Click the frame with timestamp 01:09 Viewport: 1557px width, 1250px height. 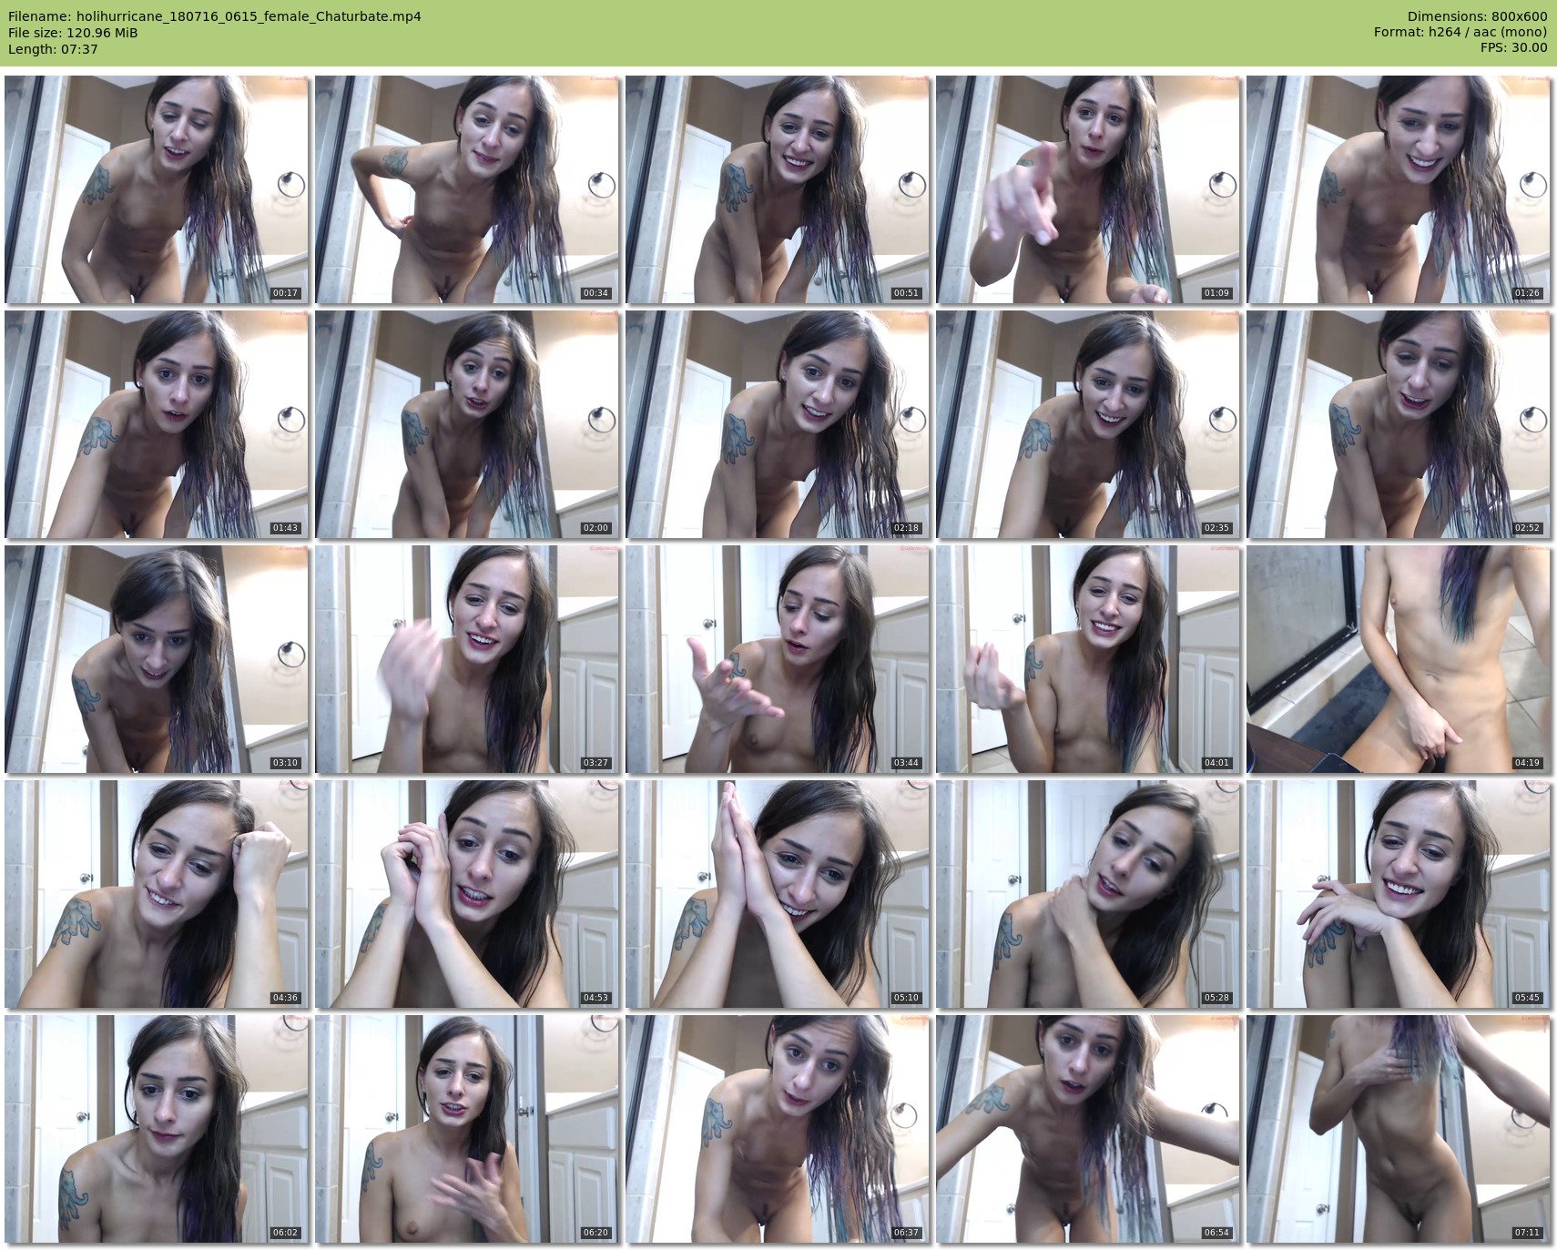1088,189
